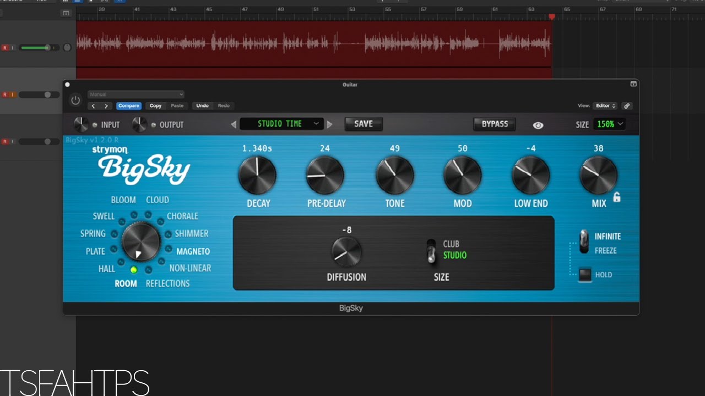Image resolution: width=705 pixels, height=396 pixels.
Task: Click the playhead marker in the ruler
Action: tap(552, 17)
